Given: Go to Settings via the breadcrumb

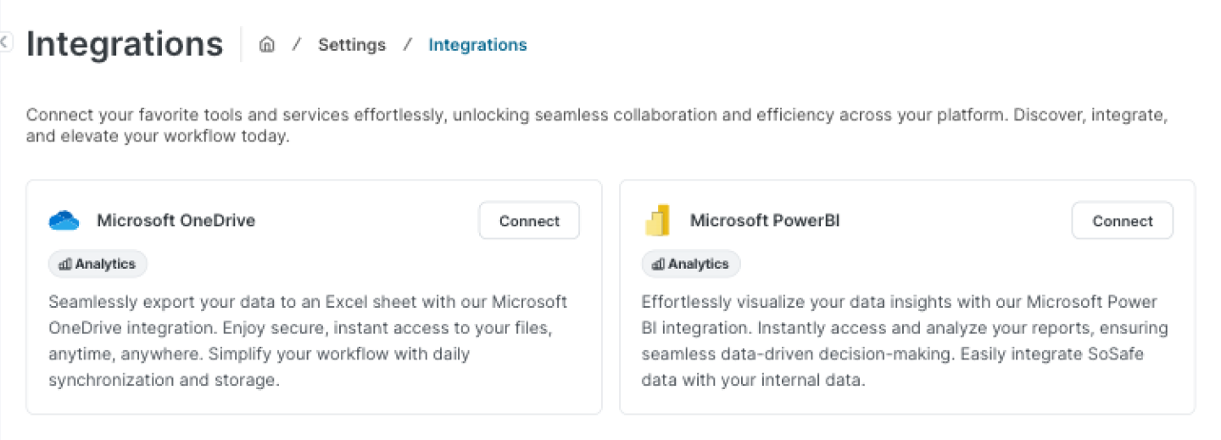Looking at the screenshot, I should coord(352,45).
